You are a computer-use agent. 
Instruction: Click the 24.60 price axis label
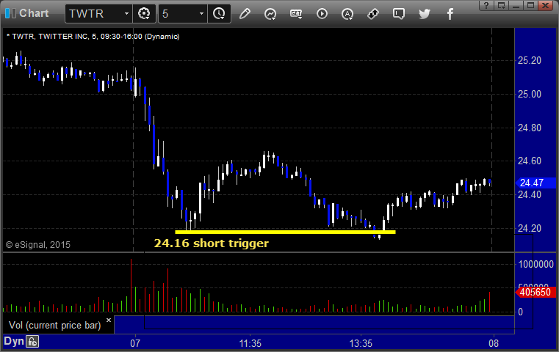coord(530,161)
